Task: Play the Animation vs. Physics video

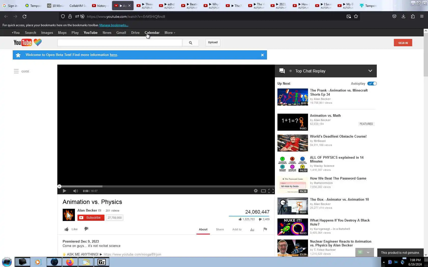Action: [x=64, y=191]
